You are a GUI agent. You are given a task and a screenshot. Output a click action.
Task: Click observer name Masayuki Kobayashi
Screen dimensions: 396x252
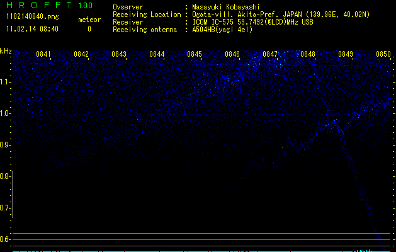[x=226, y=7]
